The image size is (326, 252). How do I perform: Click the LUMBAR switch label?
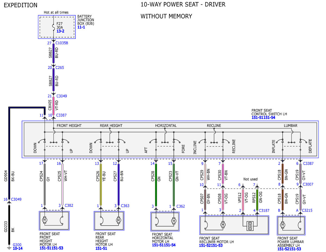290,126
